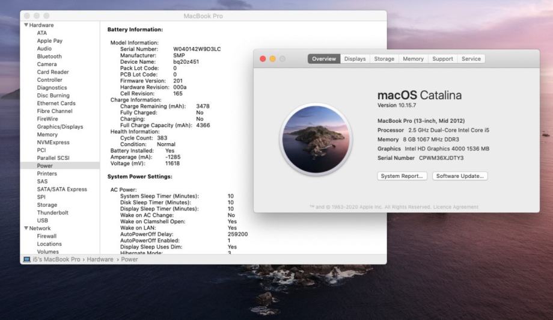This screenshot has height=320, width=553.
Task: Select Bluetooth in the hardware sidebar
Action: (49, 57)
